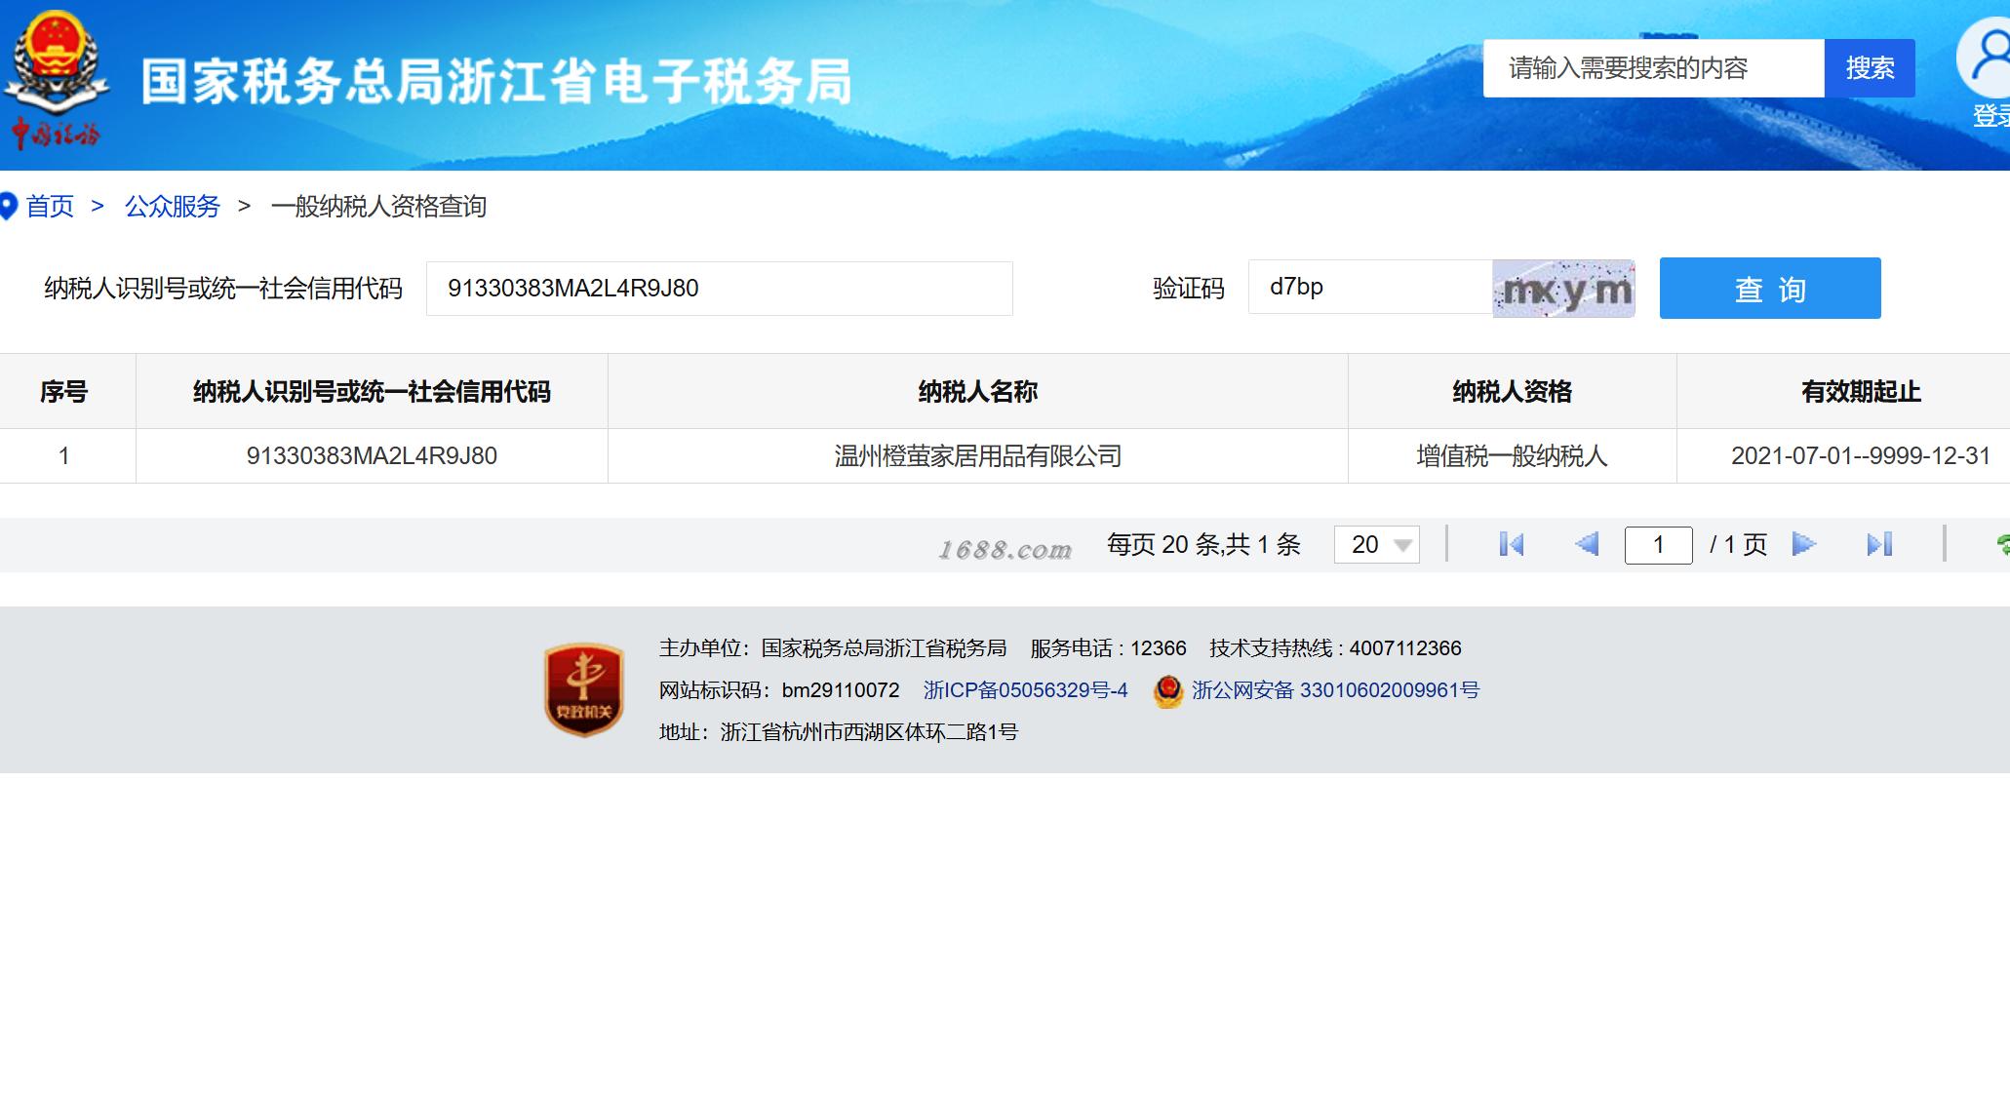Open the 20 per-page dropdown
Image resolution: width=2010 pixels, height=1095 pixels.
tap(1376, 544)
